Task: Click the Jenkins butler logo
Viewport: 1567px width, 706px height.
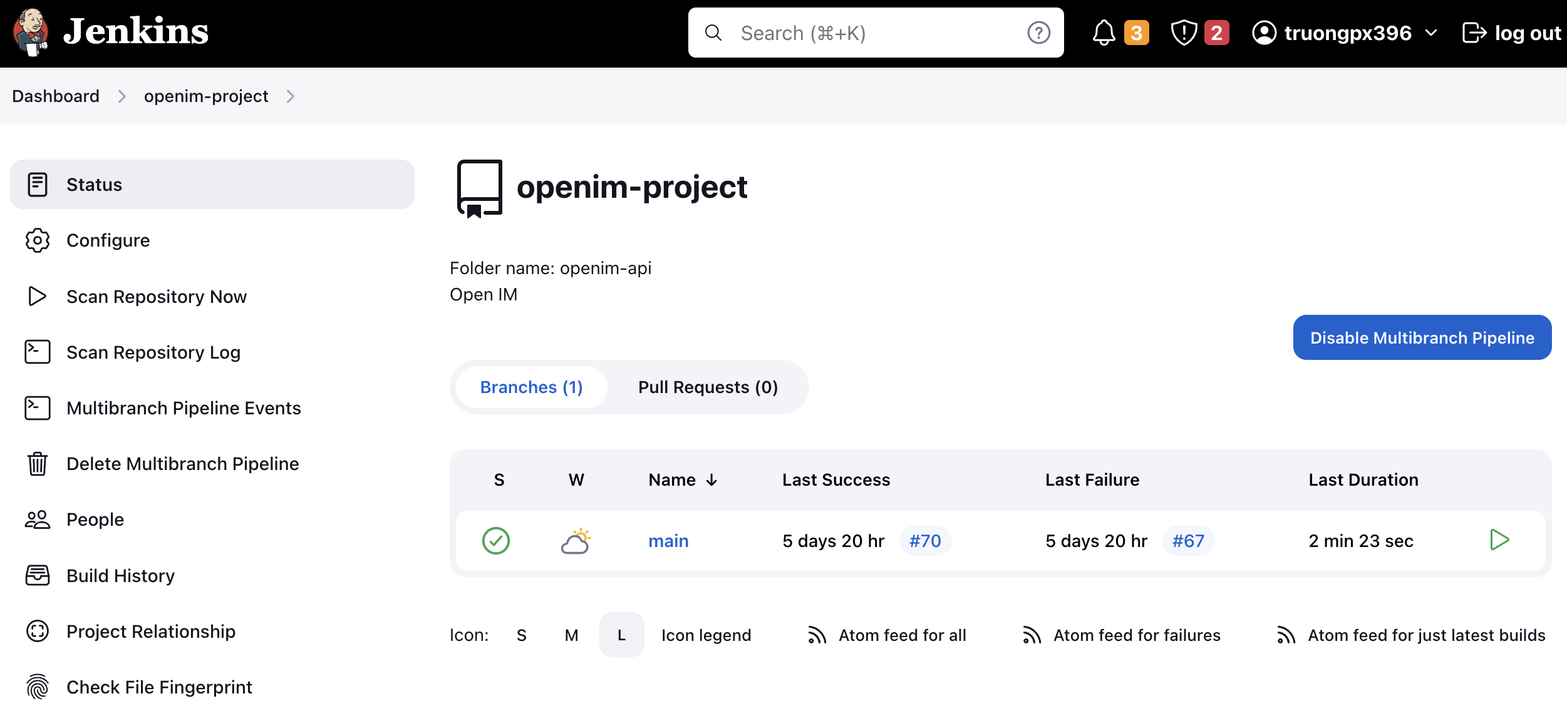Action: [x=30, y=33]
